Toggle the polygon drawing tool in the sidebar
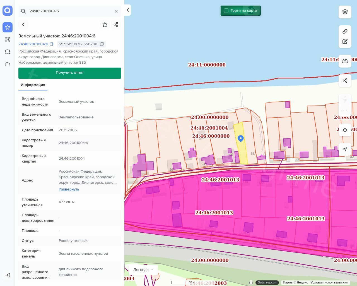This screenshot has width=357, height=286. (x=8, y=40)
